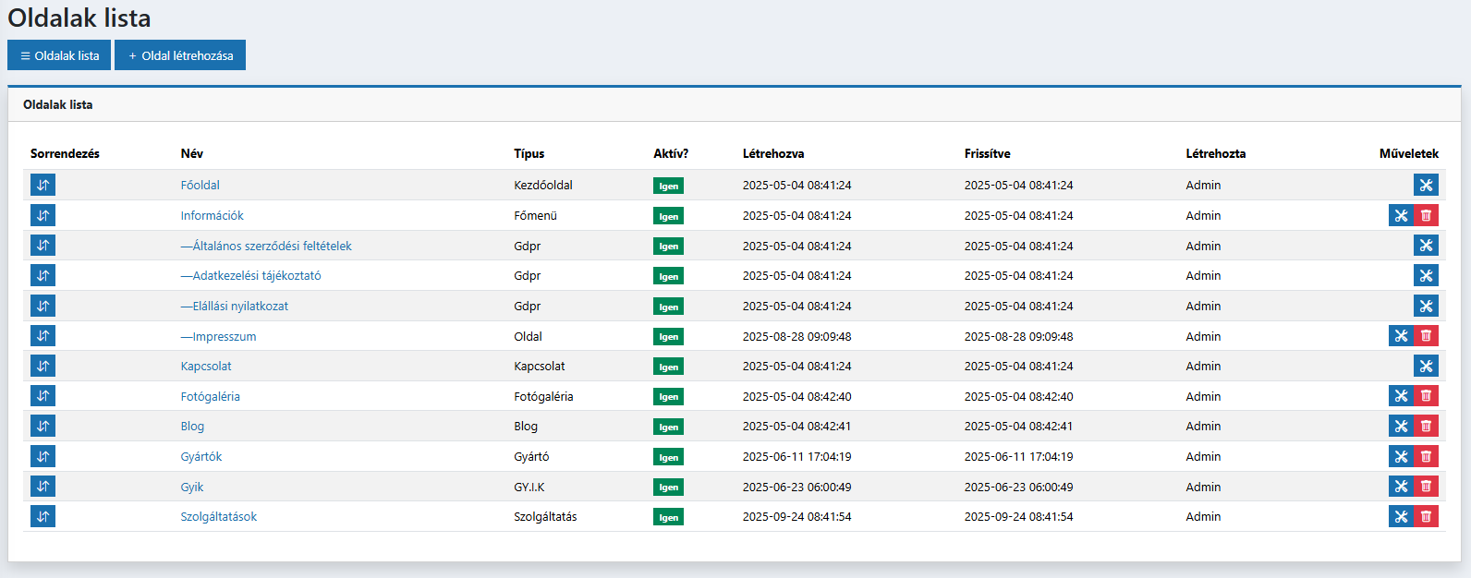The width and height of the screenshot is (1471, 578).
Task: Delete the Szolgáltatások page
Action: [x=1426, y=516]
